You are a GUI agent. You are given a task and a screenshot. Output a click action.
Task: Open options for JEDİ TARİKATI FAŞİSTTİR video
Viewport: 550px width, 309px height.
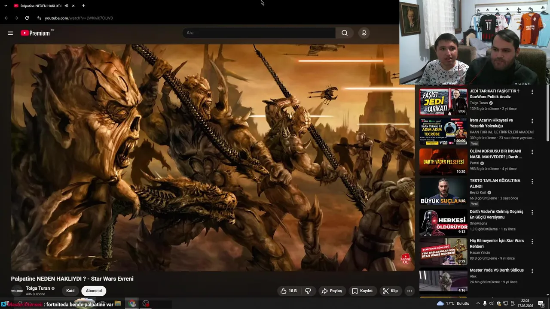[532, 92]
